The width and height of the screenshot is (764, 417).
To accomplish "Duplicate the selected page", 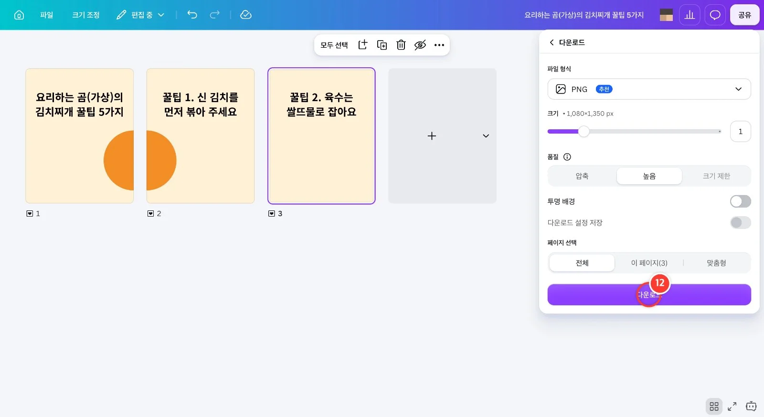I will (382, 45).
